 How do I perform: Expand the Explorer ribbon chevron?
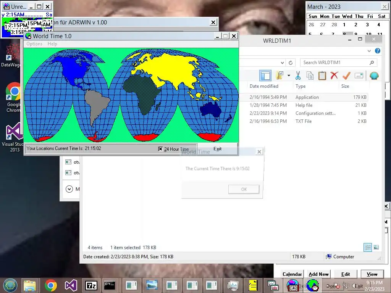(369, 51)
